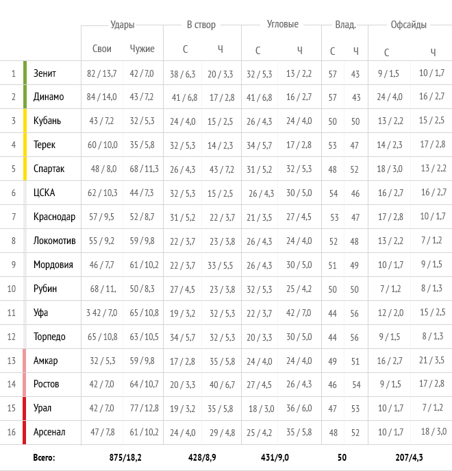Click ЦСКА team name in row 6
Screen dimensions: 452x471
point(44,193)
